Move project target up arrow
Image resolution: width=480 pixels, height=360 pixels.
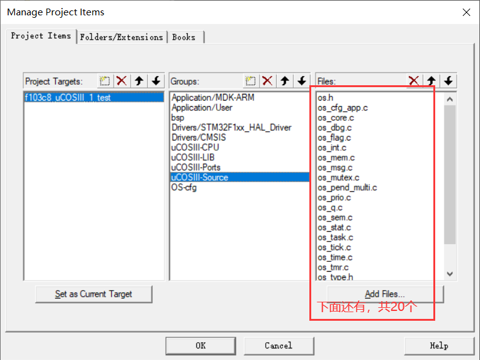click(139, 81)
